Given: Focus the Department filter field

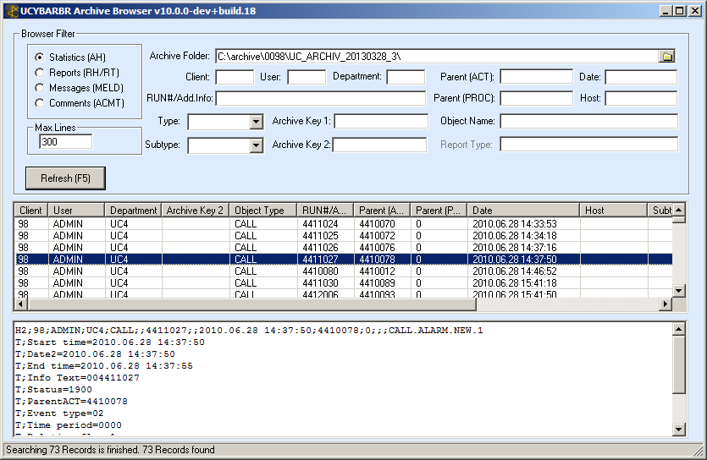Looking at the screenshot, I should (406, 77).
